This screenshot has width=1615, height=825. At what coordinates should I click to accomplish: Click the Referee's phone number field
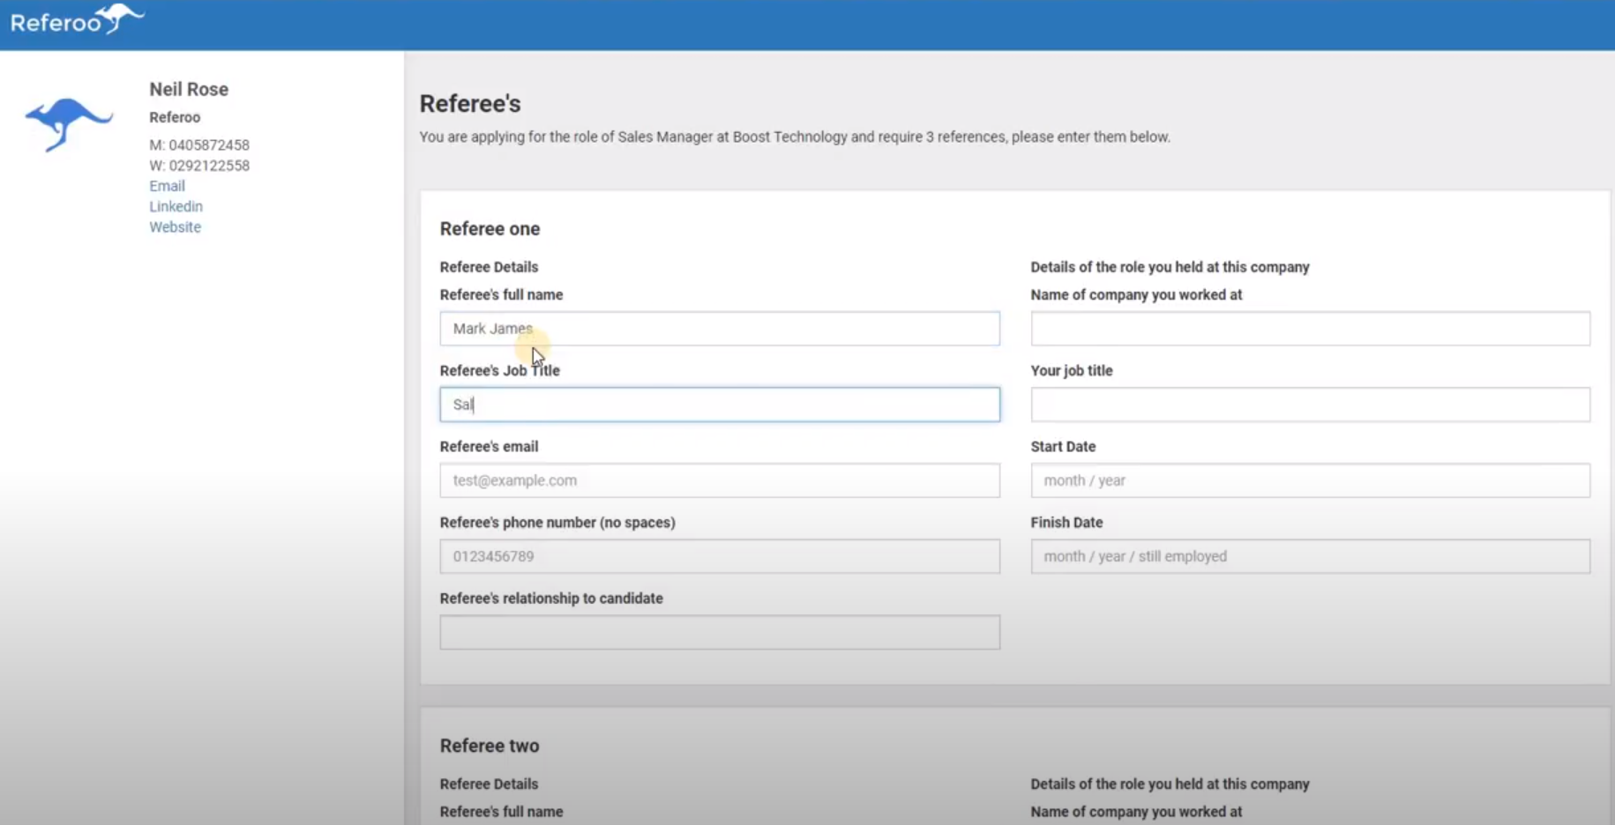[x=719, y=556]
